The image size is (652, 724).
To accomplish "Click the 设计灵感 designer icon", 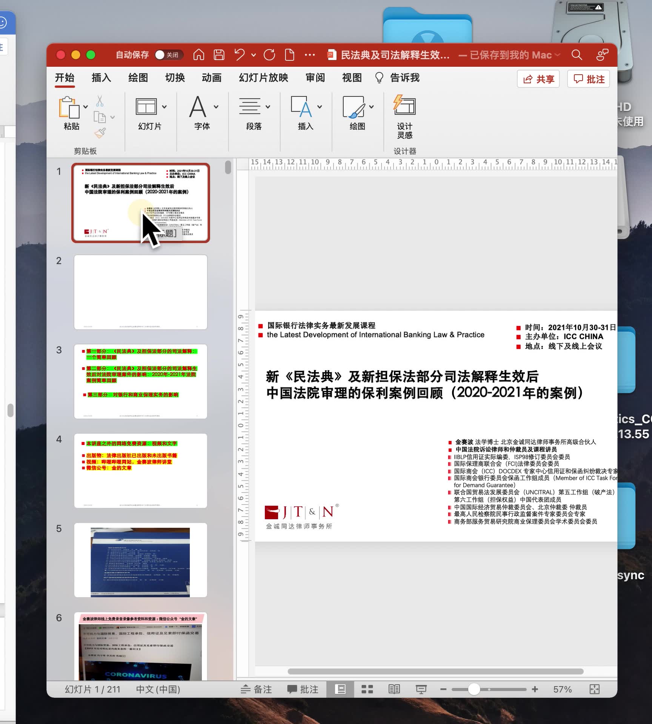I will click(404, 105).
